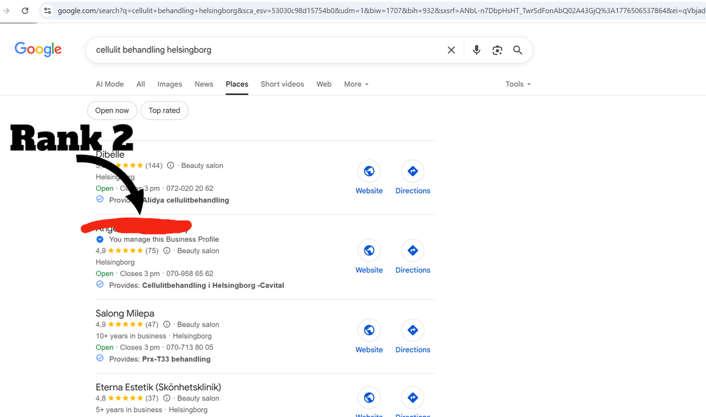The image size is (706, 417).
Task: Start voice search with microphone icon
Action: coord(477,50)
